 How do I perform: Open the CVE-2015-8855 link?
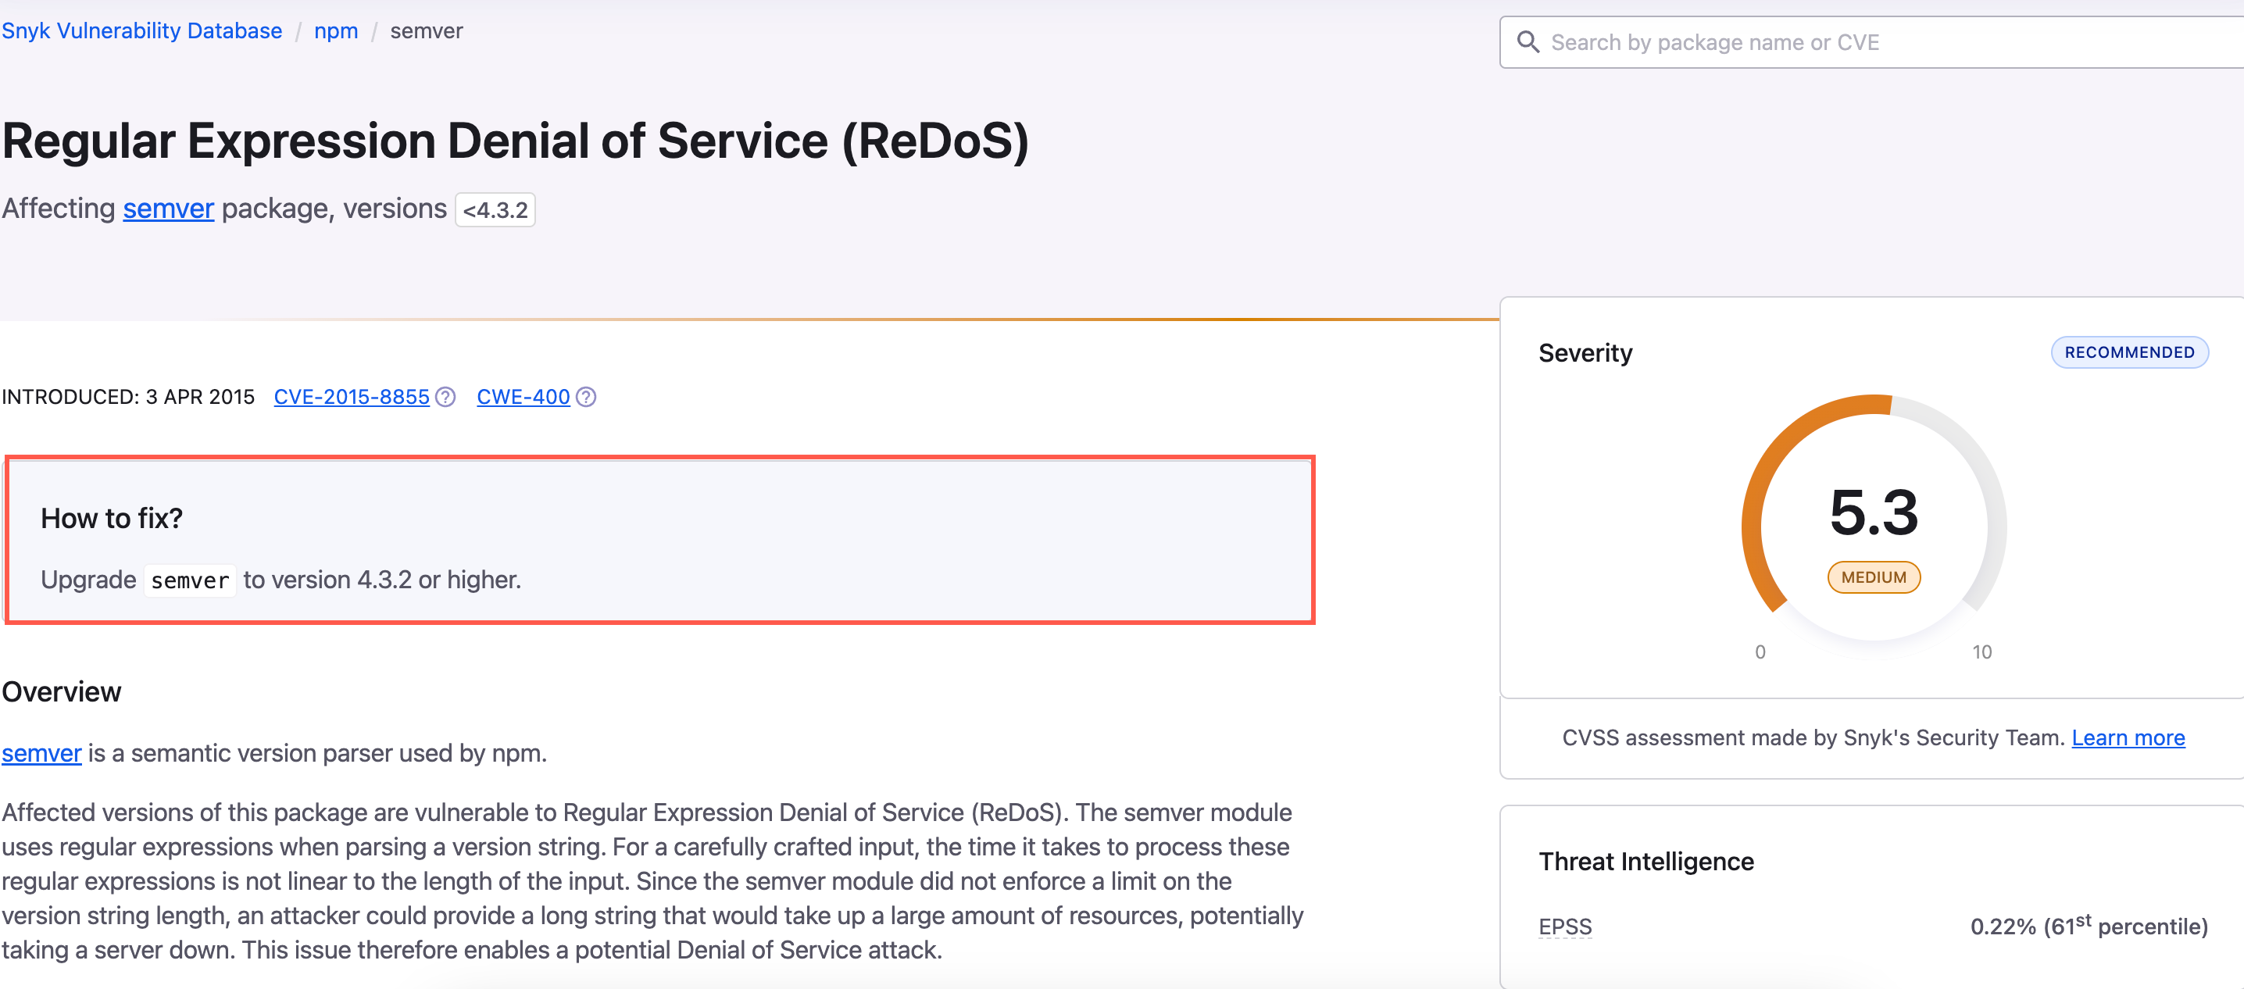[x=351, y=397]
